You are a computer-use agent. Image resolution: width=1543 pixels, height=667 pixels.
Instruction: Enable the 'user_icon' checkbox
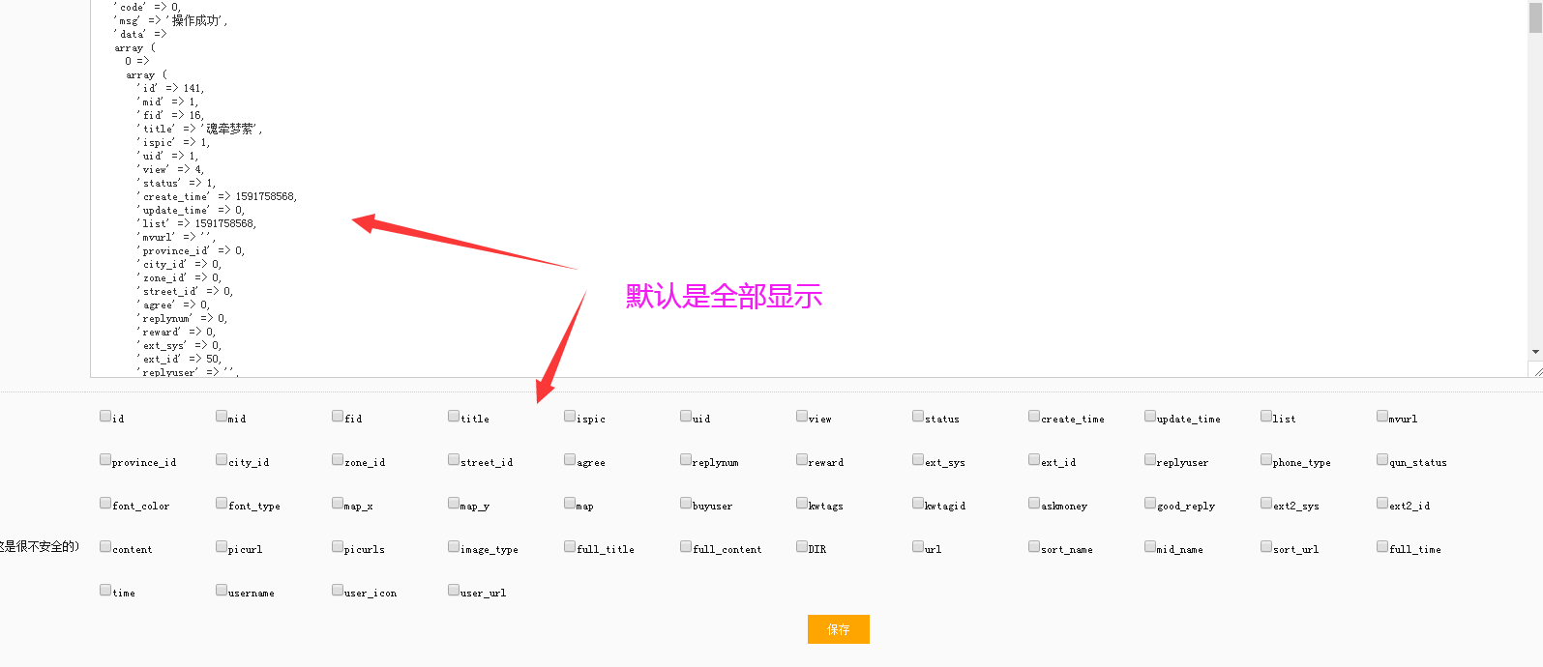coord(338,591)
